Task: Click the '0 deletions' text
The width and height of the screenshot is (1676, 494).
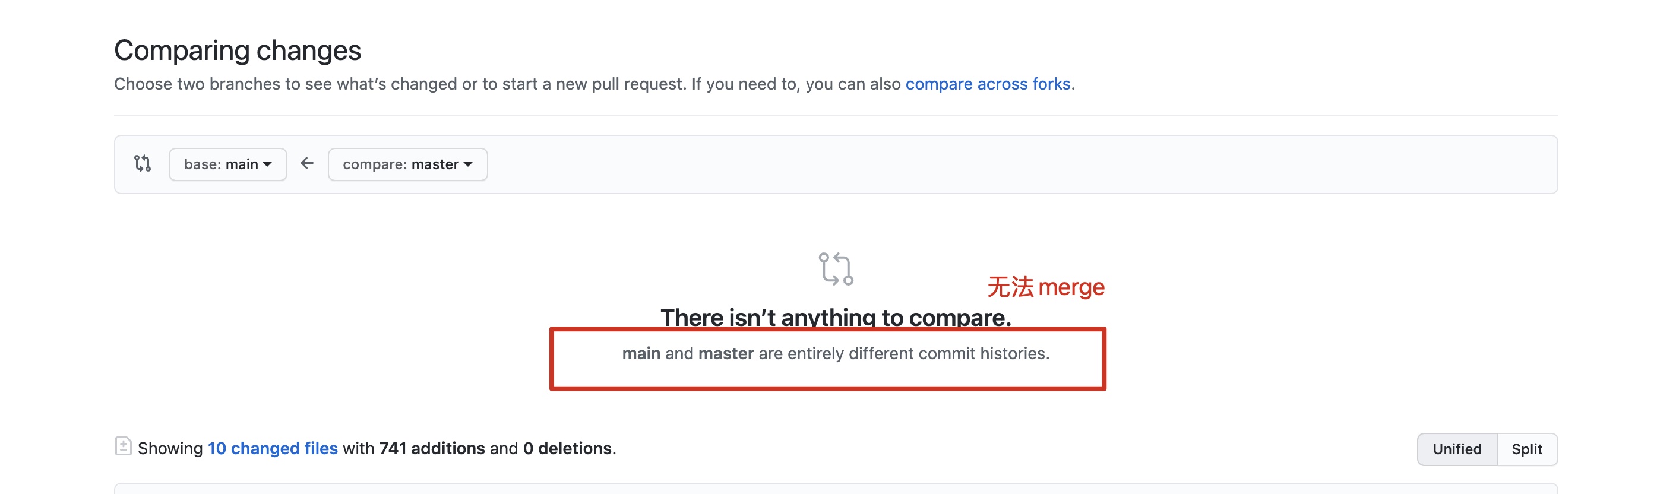Action: pos(567,448)
